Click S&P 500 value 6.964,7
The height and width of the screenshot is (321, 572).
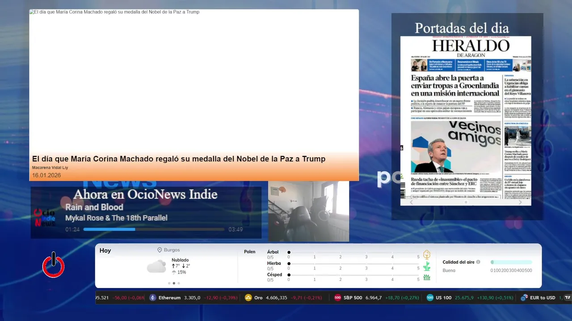(374, 298)
